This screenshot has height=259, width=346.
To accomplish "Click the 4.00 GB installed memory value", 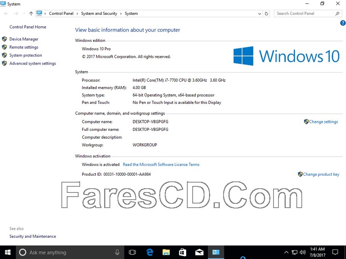I will coord(139,87).
